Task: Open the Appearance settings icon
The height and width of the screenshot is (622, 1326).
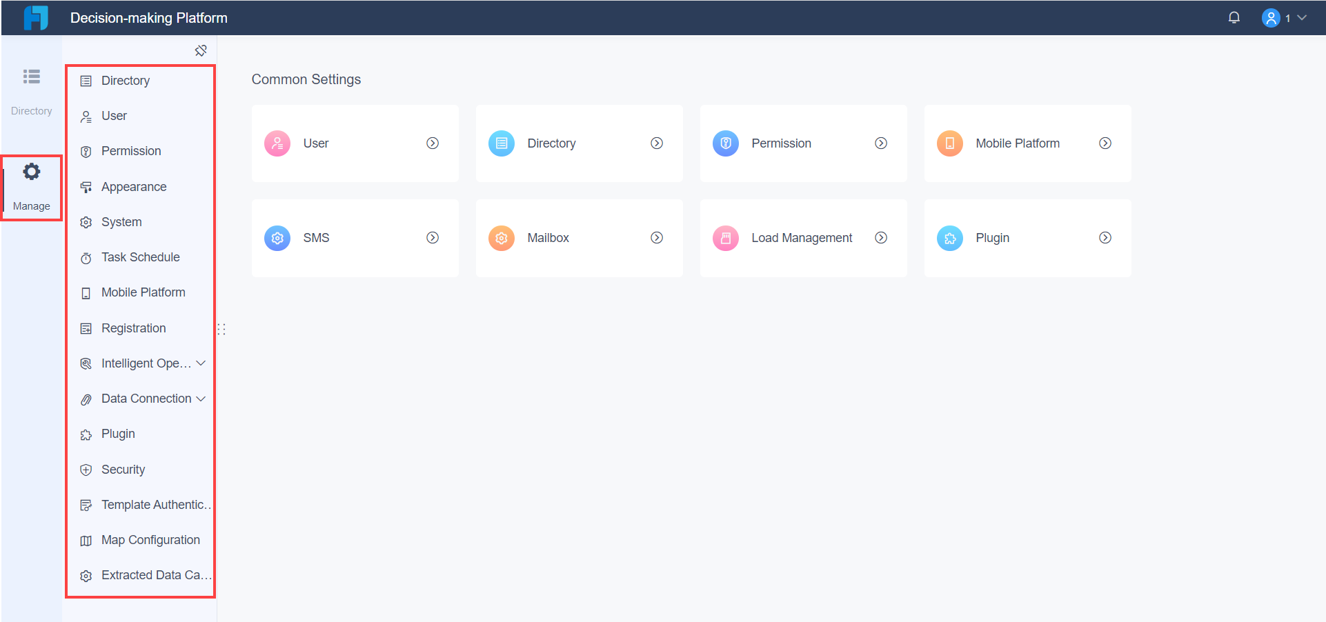Action: pyautogui.click(x=86, y=187)
